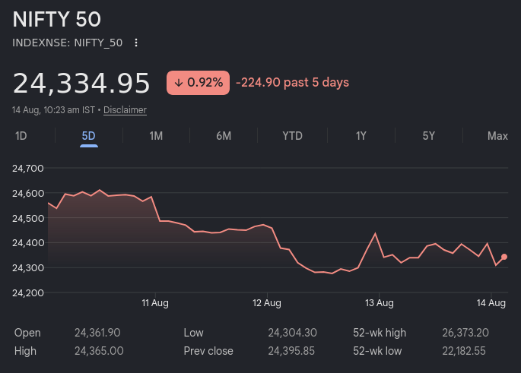Image resolution: width=521 pixels, height=373 pixels.
Task: Click the Low label
Action: 193,333
